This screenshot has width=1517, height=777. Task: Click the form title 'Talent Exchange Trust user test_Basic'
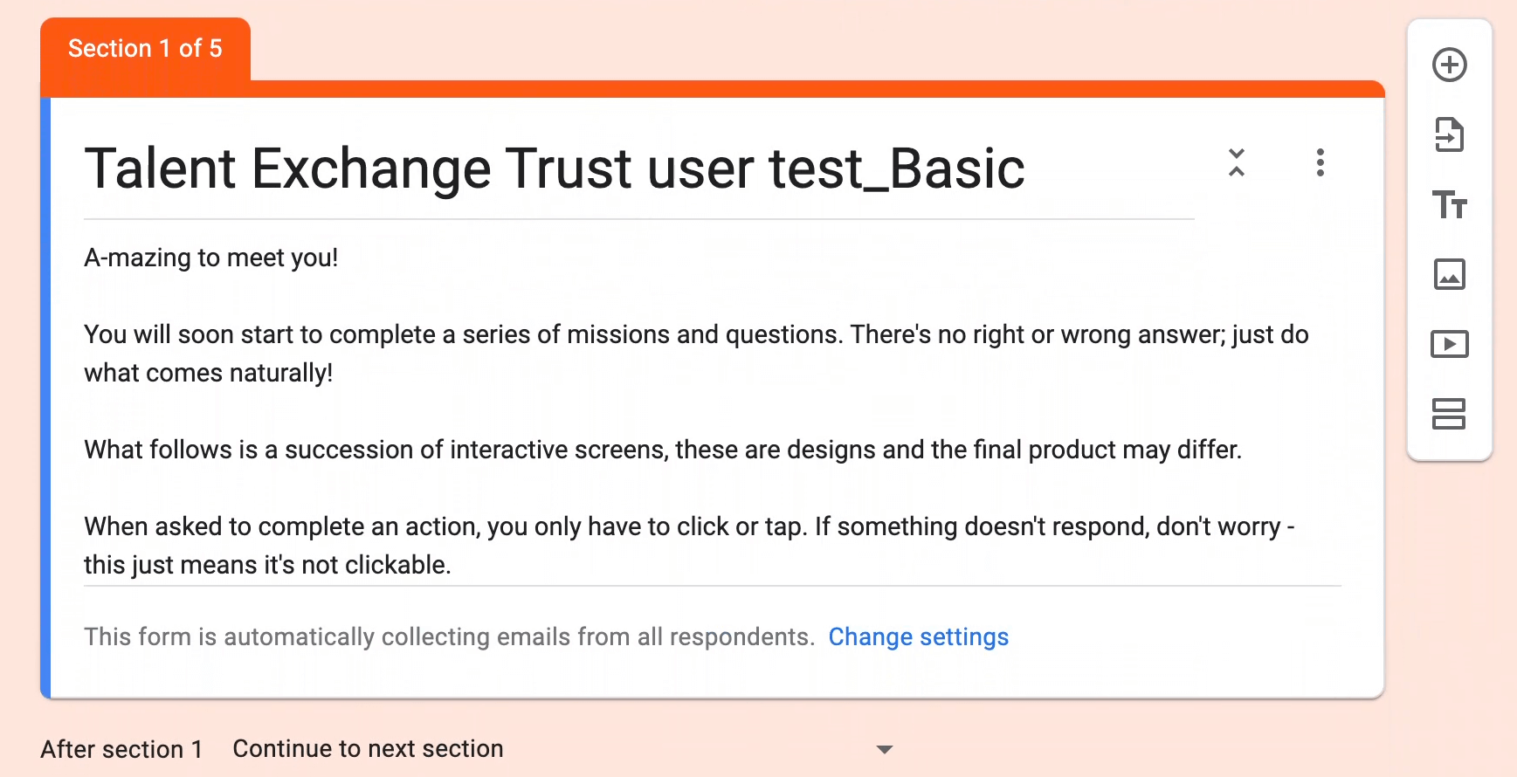554,168
